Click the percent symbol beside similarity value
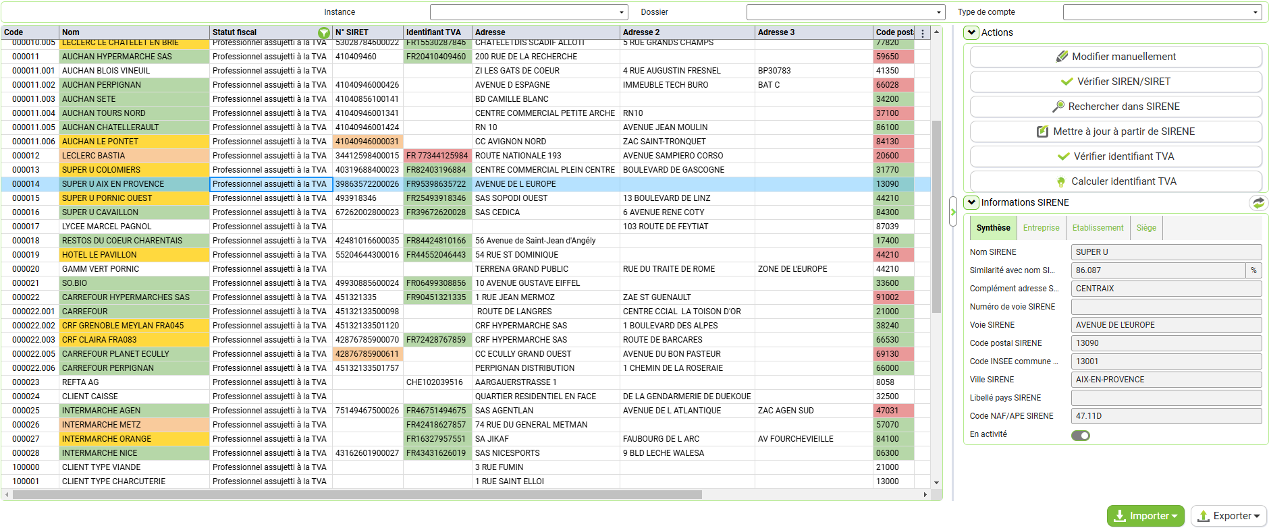 click(x=1253, y=270)
